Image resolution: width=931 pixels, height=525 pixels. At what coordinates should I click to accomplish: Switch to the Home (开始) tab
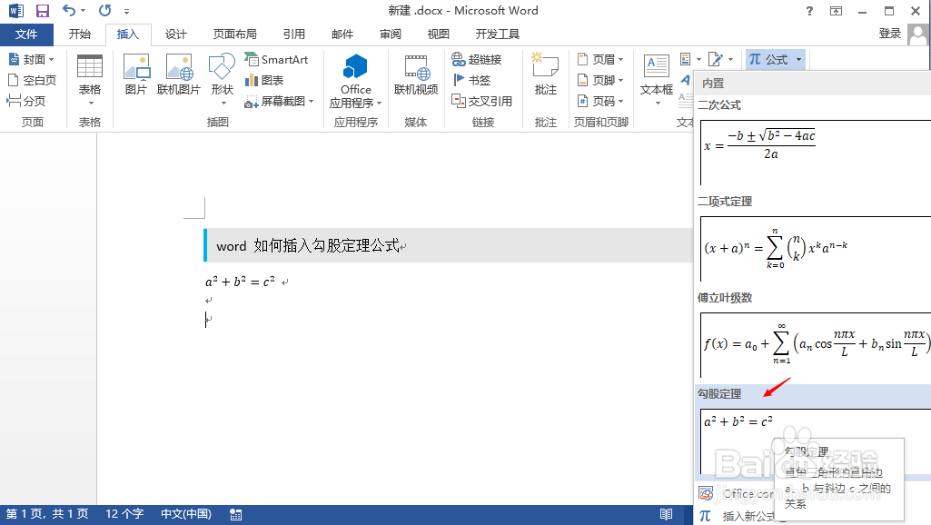pos(80,35)
